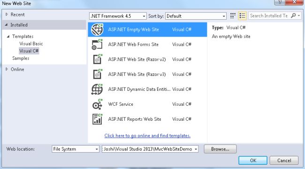Click the ASP.NET Web Forms Site icon
The width and height of the screenshot is (305, 169).
tap(97, 44)
